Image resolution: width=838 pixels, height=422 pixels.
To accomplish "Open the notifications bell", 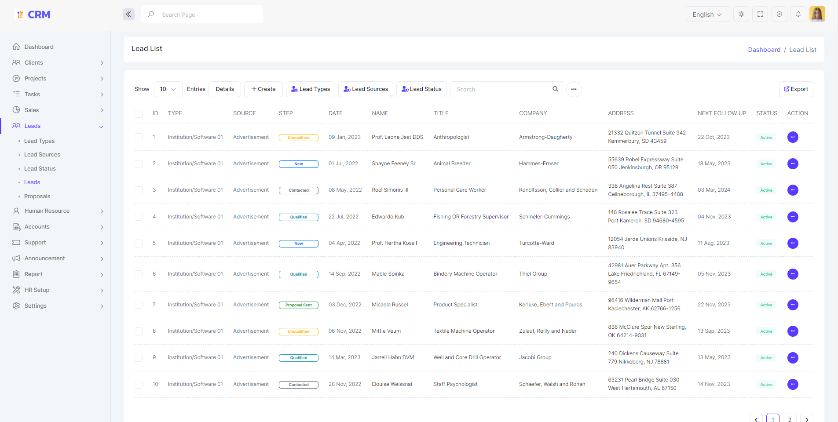I will (798, 14).
